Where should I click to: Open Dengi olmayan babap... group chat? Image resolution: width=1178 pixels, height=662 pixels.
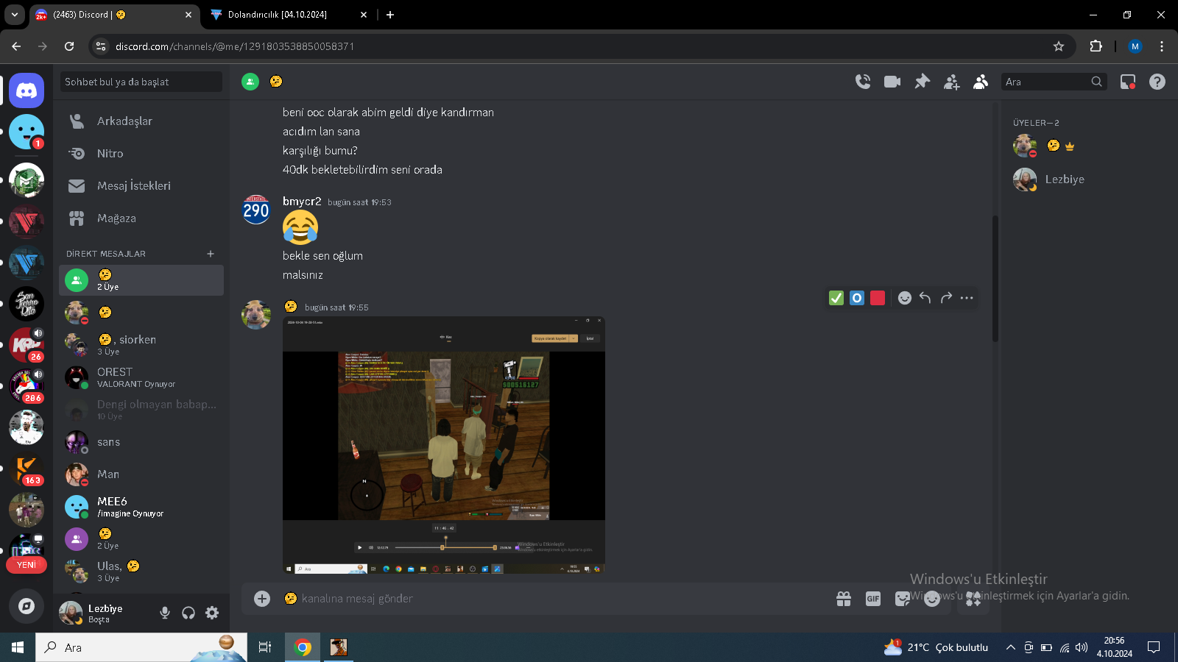coord(141,410)
